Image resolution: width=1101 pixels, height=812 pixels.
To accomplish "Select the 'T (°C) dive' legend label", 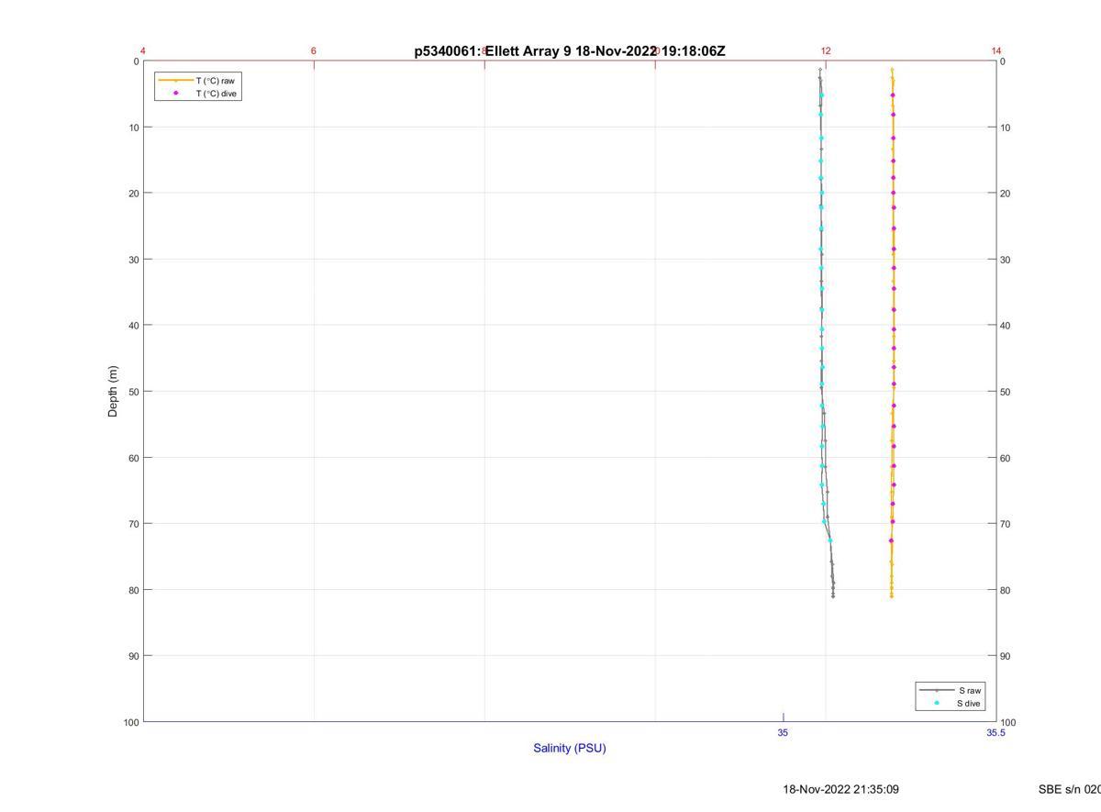I will pos(217,94).
